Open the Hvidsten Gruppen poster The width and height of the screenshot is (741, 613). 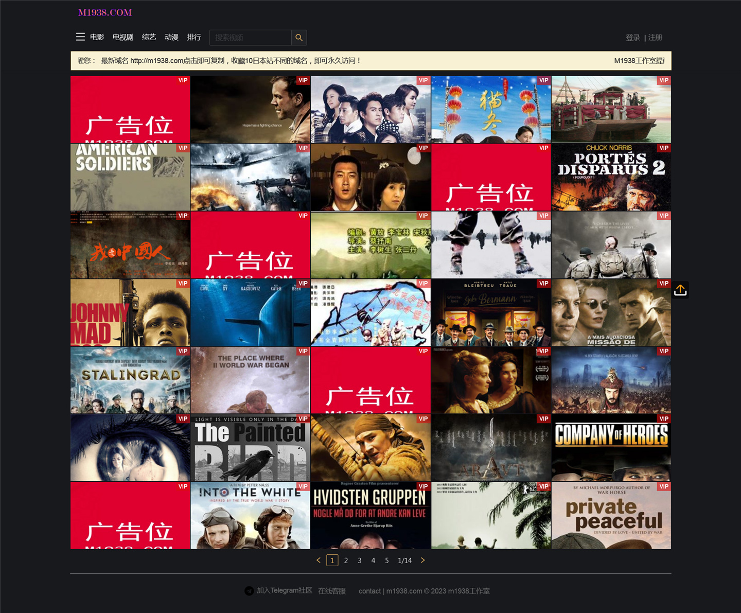[x=370, y=516]
